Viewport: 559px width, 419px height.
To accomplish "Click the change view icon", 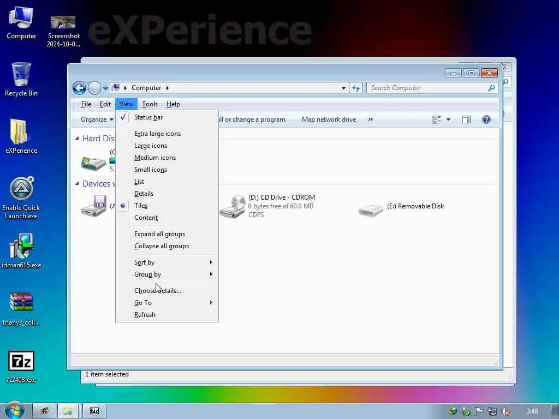I will click(437, 119).
